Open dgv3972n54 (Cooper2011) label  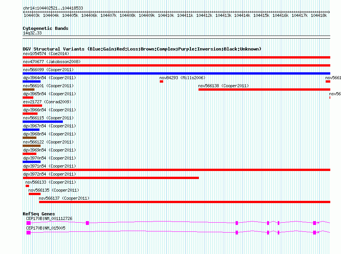(x=49, y=174)
